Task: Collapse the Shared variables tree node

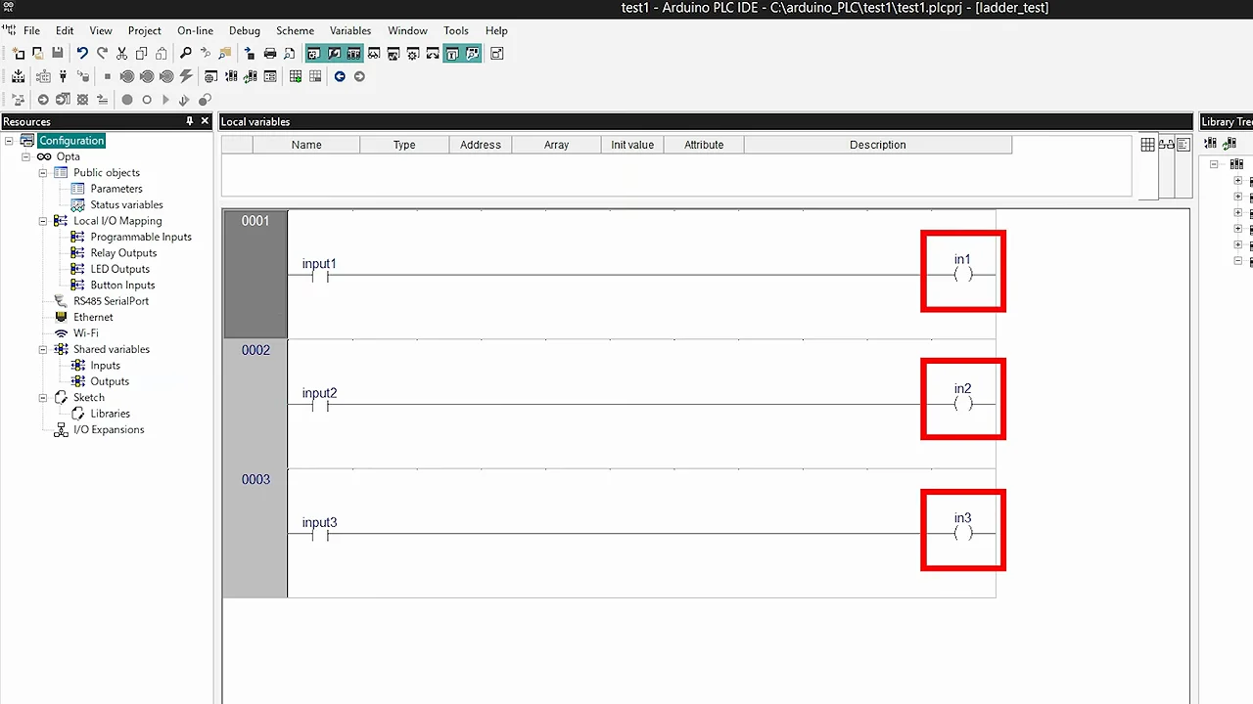Action: (x=43, y=349)
